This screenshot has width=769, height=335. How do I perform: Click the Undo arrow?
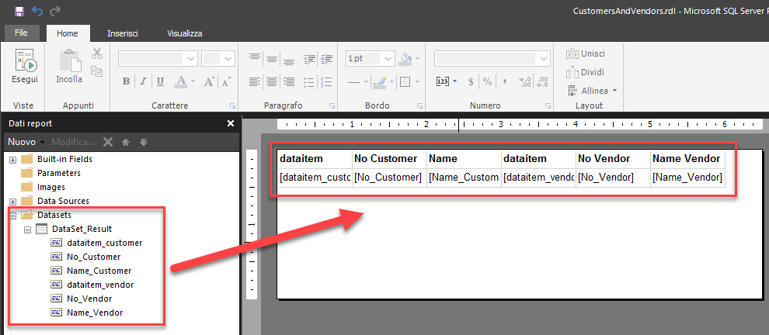click(37, 10)
